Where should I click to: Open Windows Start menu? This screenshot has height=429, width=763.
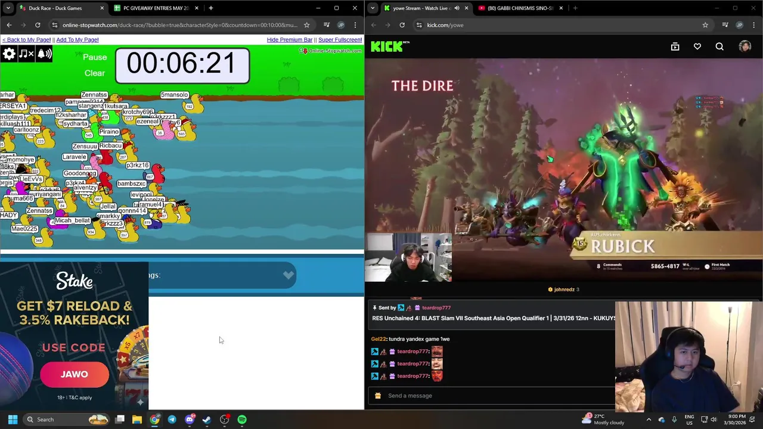[13, 419]
